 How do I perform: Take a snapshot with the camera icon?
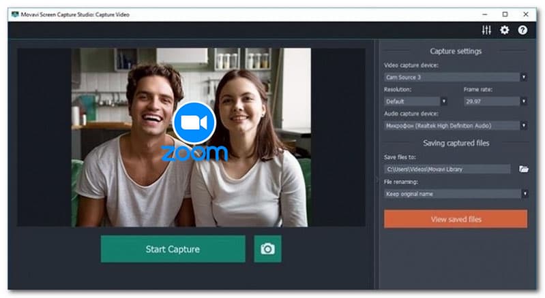[267, 249]
